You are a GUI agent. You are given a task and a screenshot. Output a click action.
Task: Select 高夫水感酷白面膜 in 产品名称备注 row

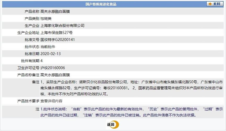[55, 75]
